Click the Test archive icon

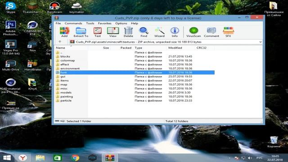[98, 32]
